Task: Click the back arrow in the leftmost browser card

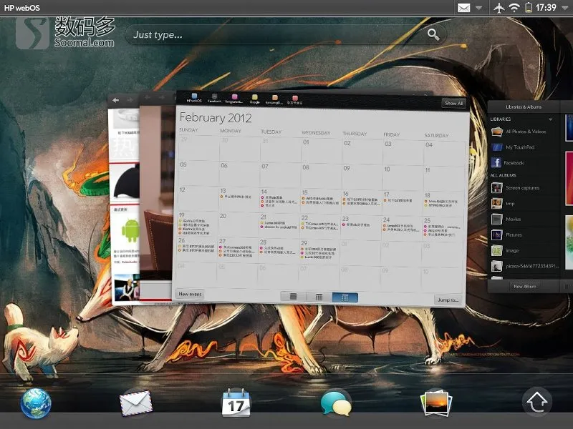Action: pos(116,100)
